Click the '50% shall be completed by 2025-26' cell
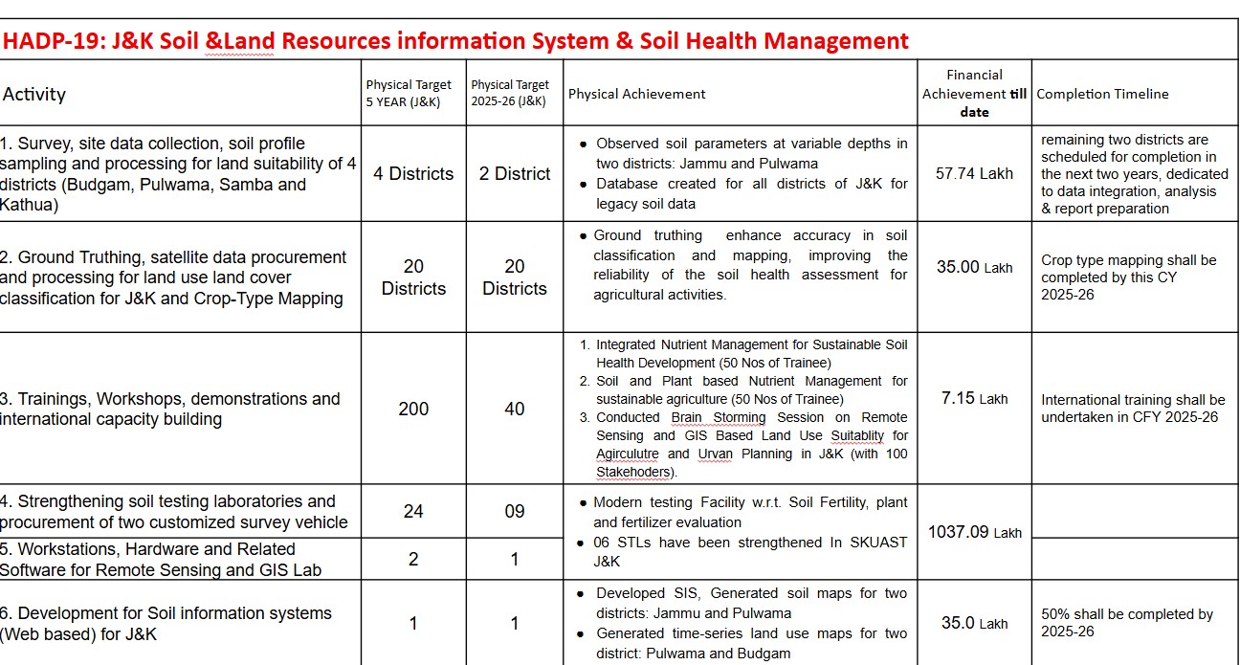Image resolution: width=1240 pixels, height=665 pixels. 1126,623
